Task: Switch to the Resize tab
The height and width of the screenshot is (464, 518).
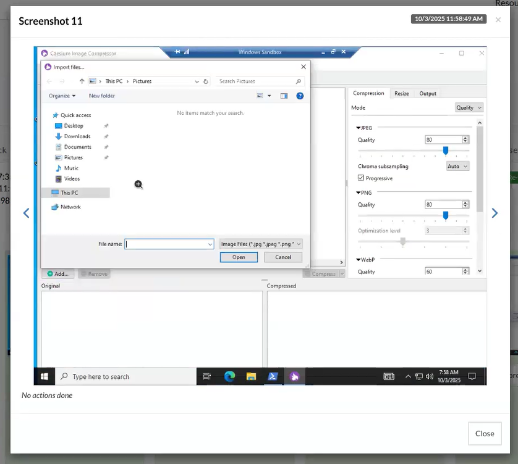Action: (402, 93)
